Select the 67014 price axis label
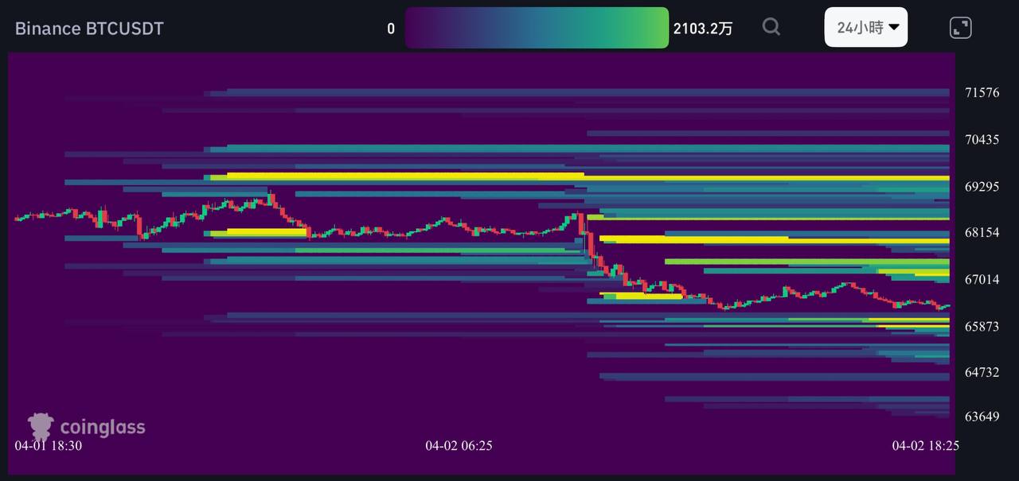 981,280
